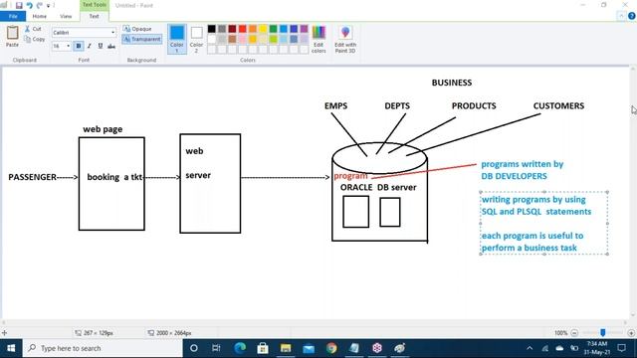
Task: Click the Paste clipboard icon
Action: click(x=12, y=33)
